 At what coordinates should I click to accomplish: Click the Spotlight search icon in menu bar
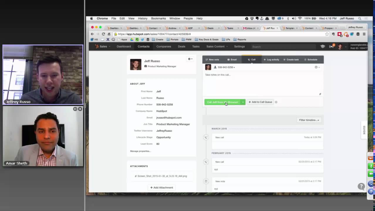(x=359, y=18)
